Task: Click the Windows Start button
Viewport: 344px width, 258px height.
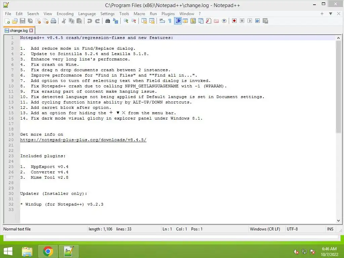Action: tap(8, 251)
